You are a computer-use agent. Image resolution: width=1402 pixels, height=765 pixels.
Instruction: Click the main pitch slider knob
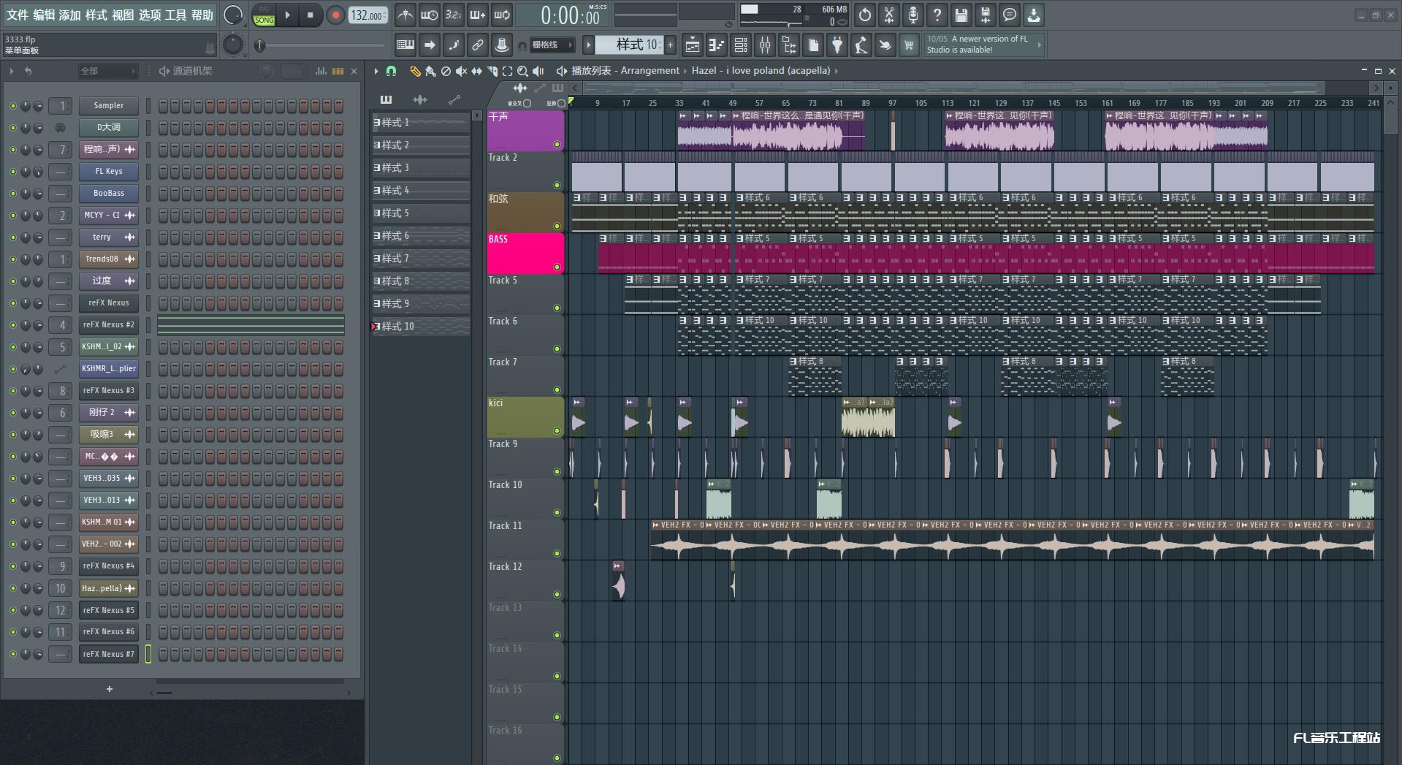[x=232, y=45]
